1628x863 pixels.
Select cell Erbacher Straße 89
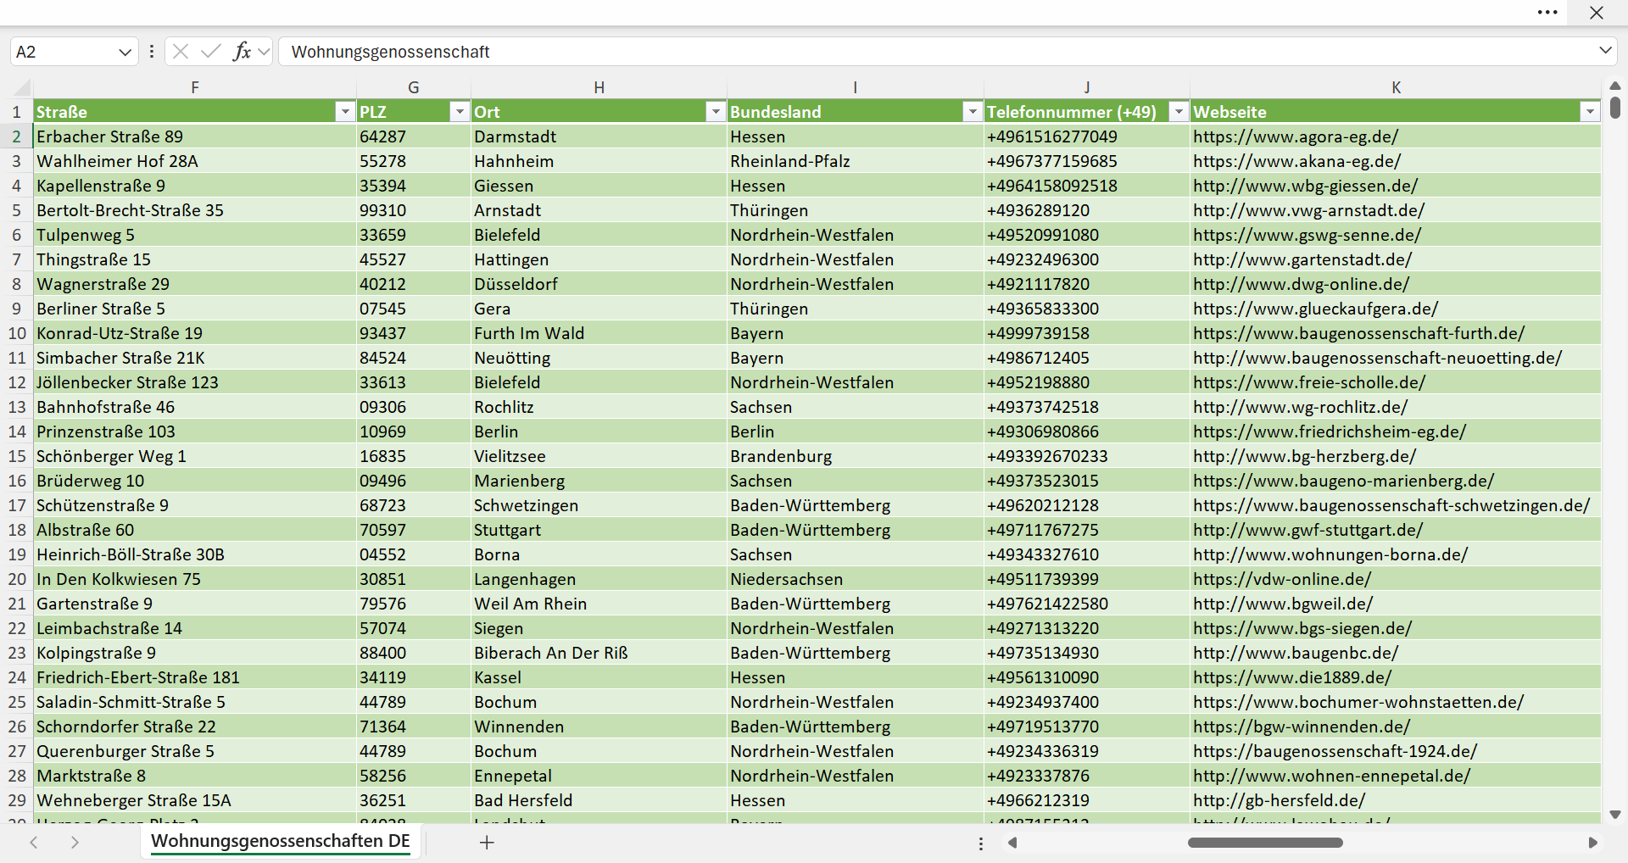pyautogui.click(x=195, y=136)
